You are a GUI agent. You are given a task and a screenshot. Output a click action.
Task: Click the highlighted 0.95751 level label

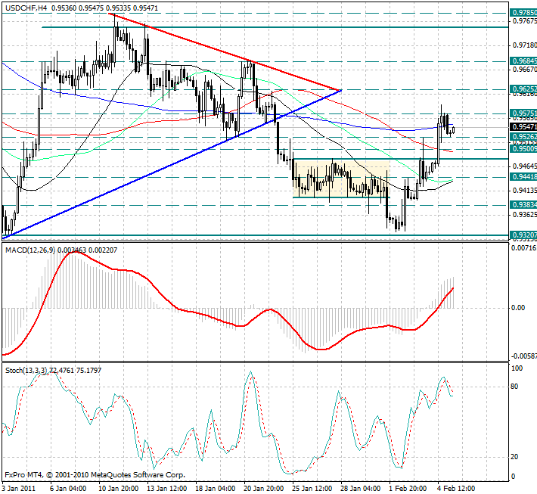pyautogui.click(x=523, y=113)
